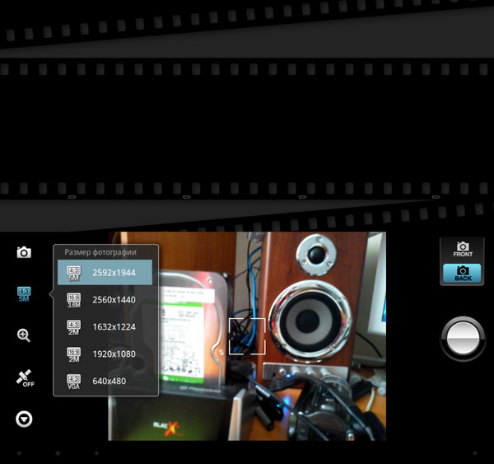
Task: Tap the leftmost dimmed navigation dot at bottom
Action: point(18,453)
